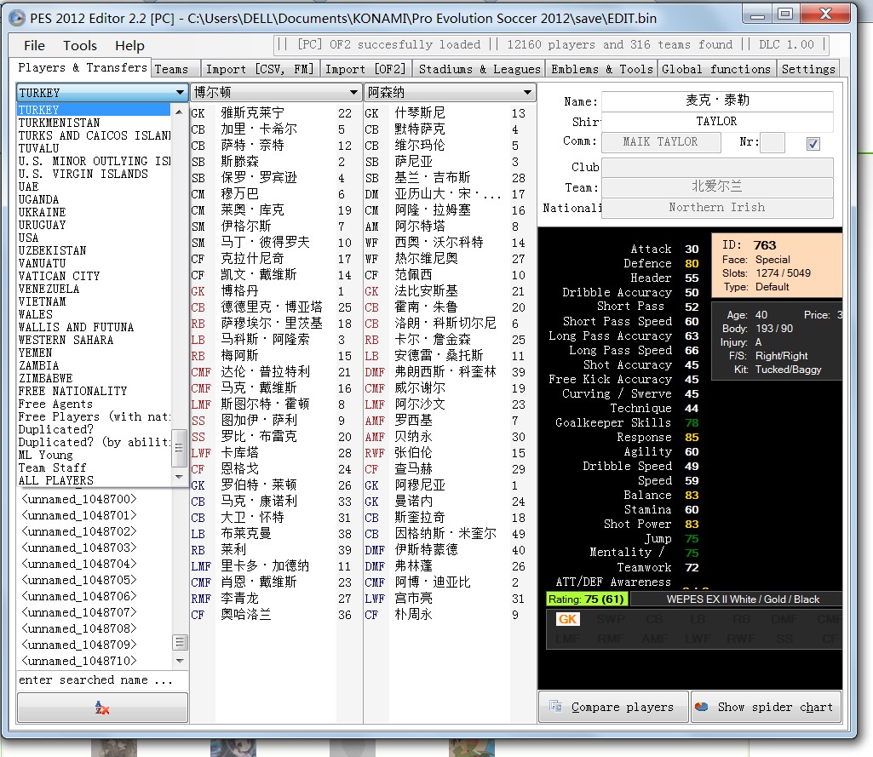
Task: Click the Name field with 麦克·泰勒
Action: click(717, 100)
